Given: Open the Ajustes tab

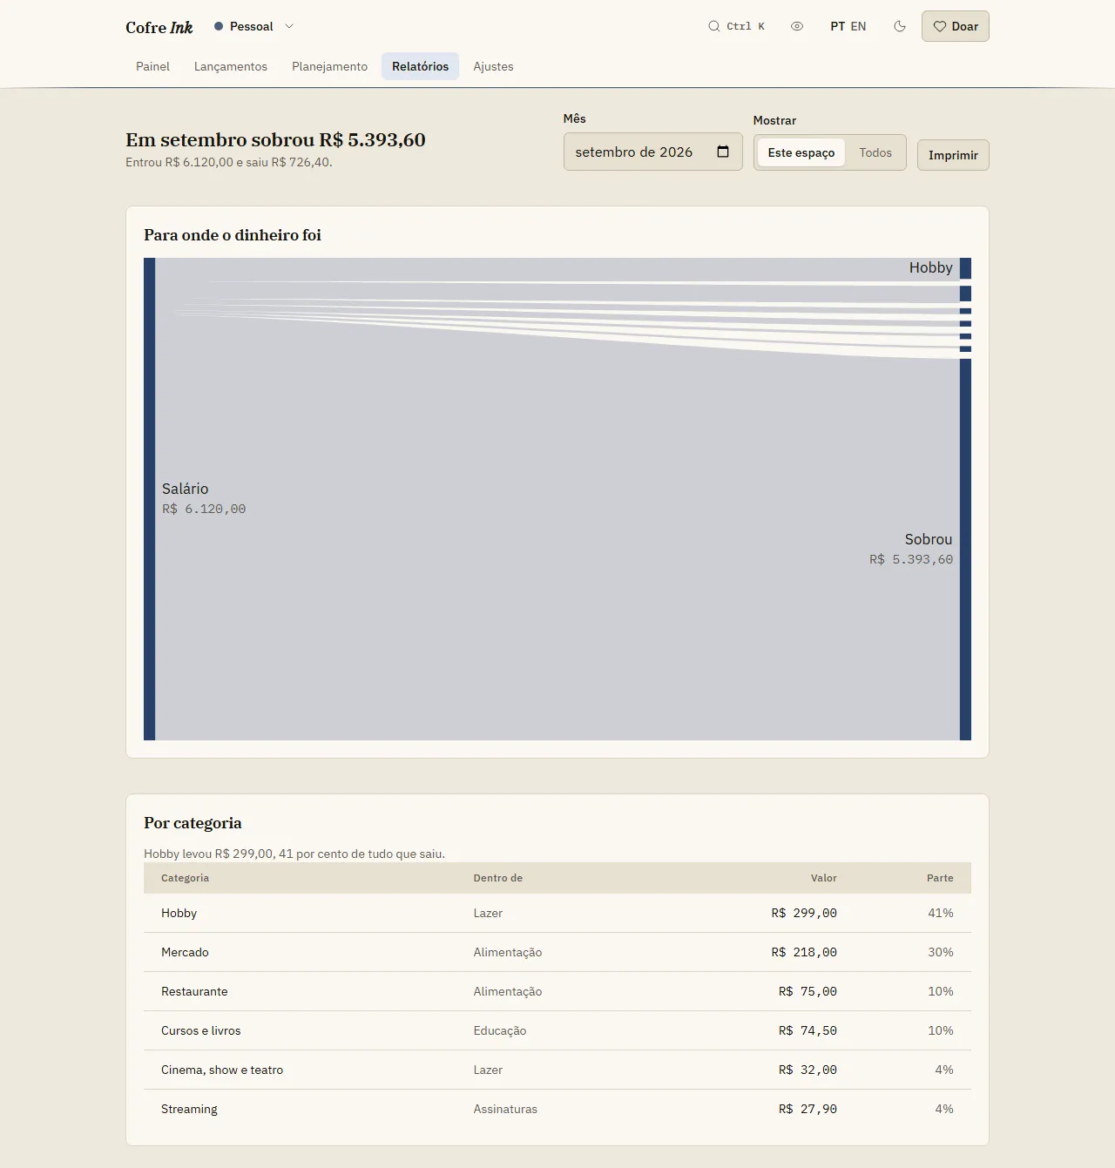Looking at the screenshot, I should [493, 66].
